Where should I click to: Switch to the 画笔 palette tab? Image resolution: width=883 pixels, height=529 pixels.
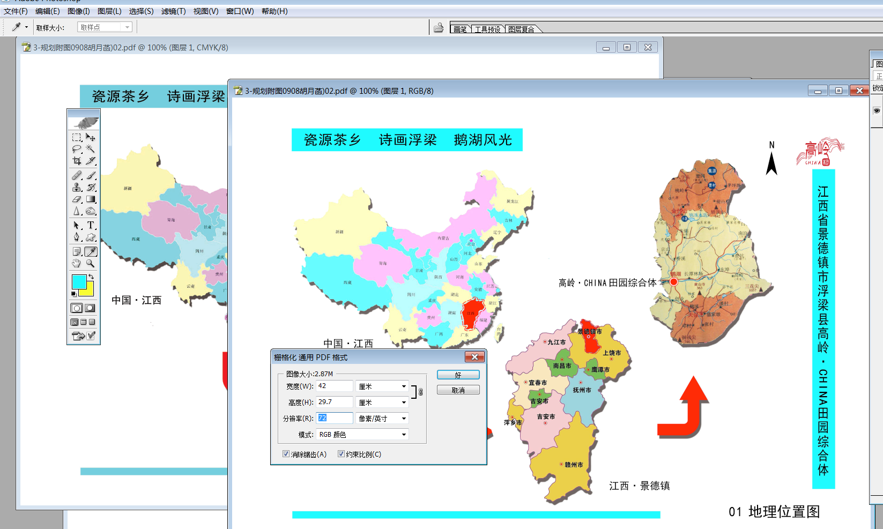(x=460, y=29)
